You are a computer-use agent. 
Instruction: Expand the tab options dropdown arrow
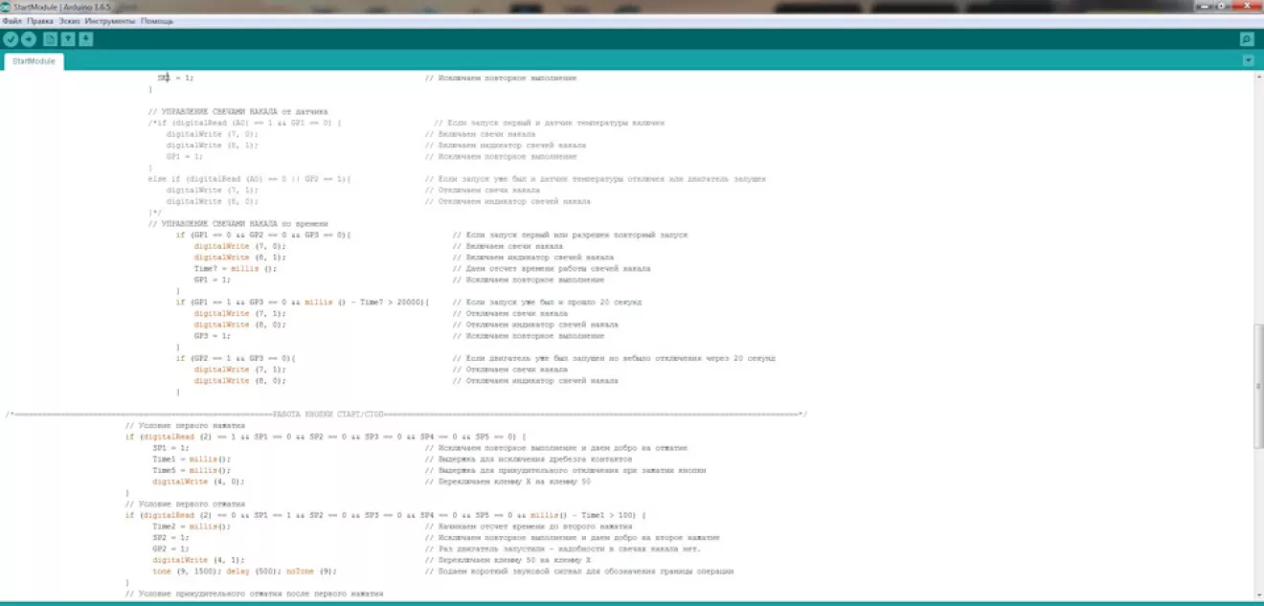point(1248,60)
